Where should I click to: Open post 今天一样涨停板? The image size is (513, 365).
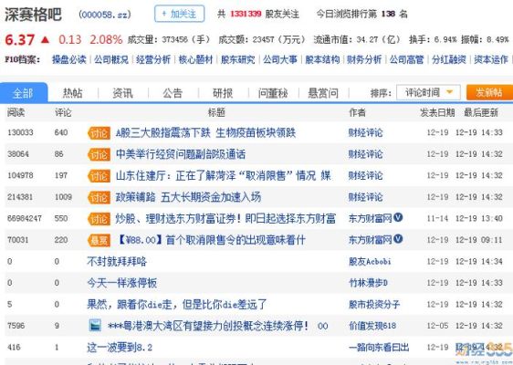[121, 283]
